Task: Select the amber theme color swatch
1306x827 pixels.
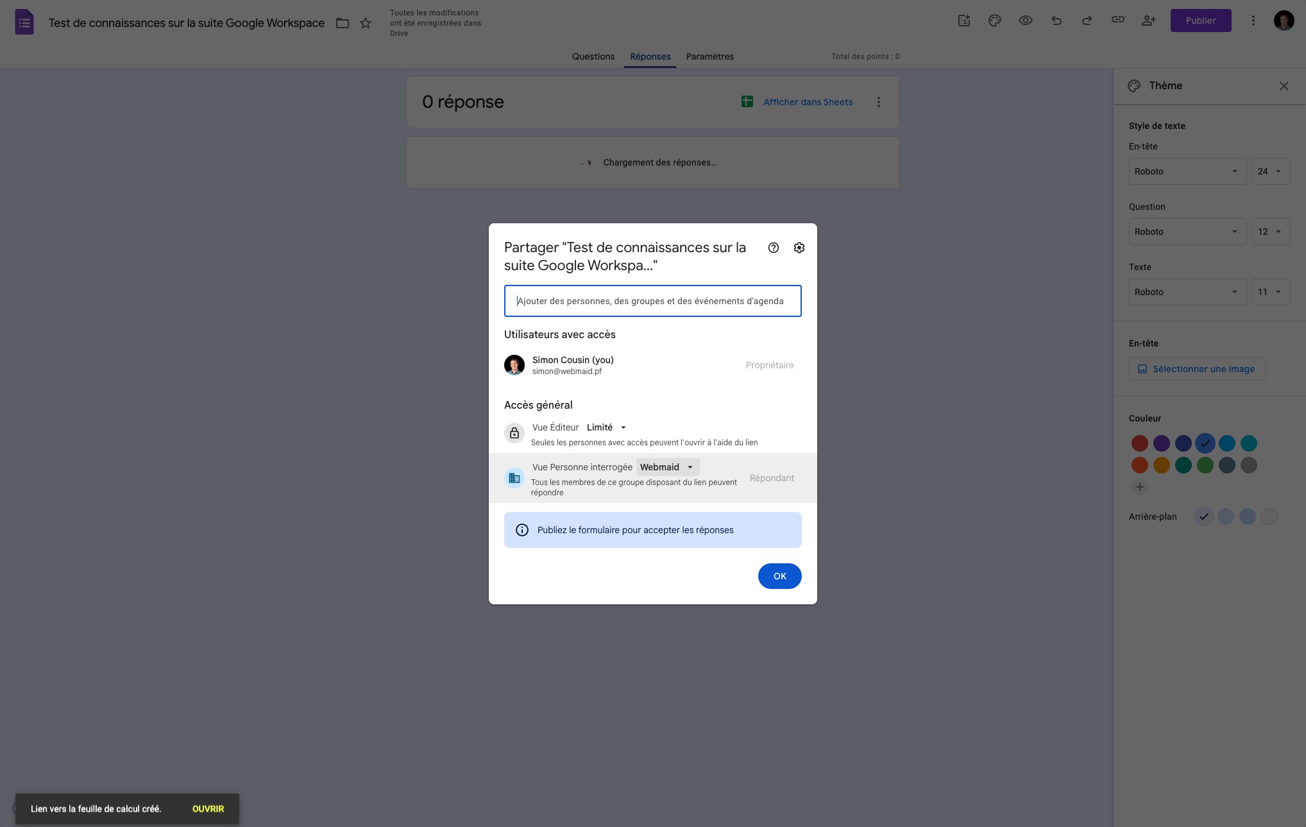Action: (1162, 465)
